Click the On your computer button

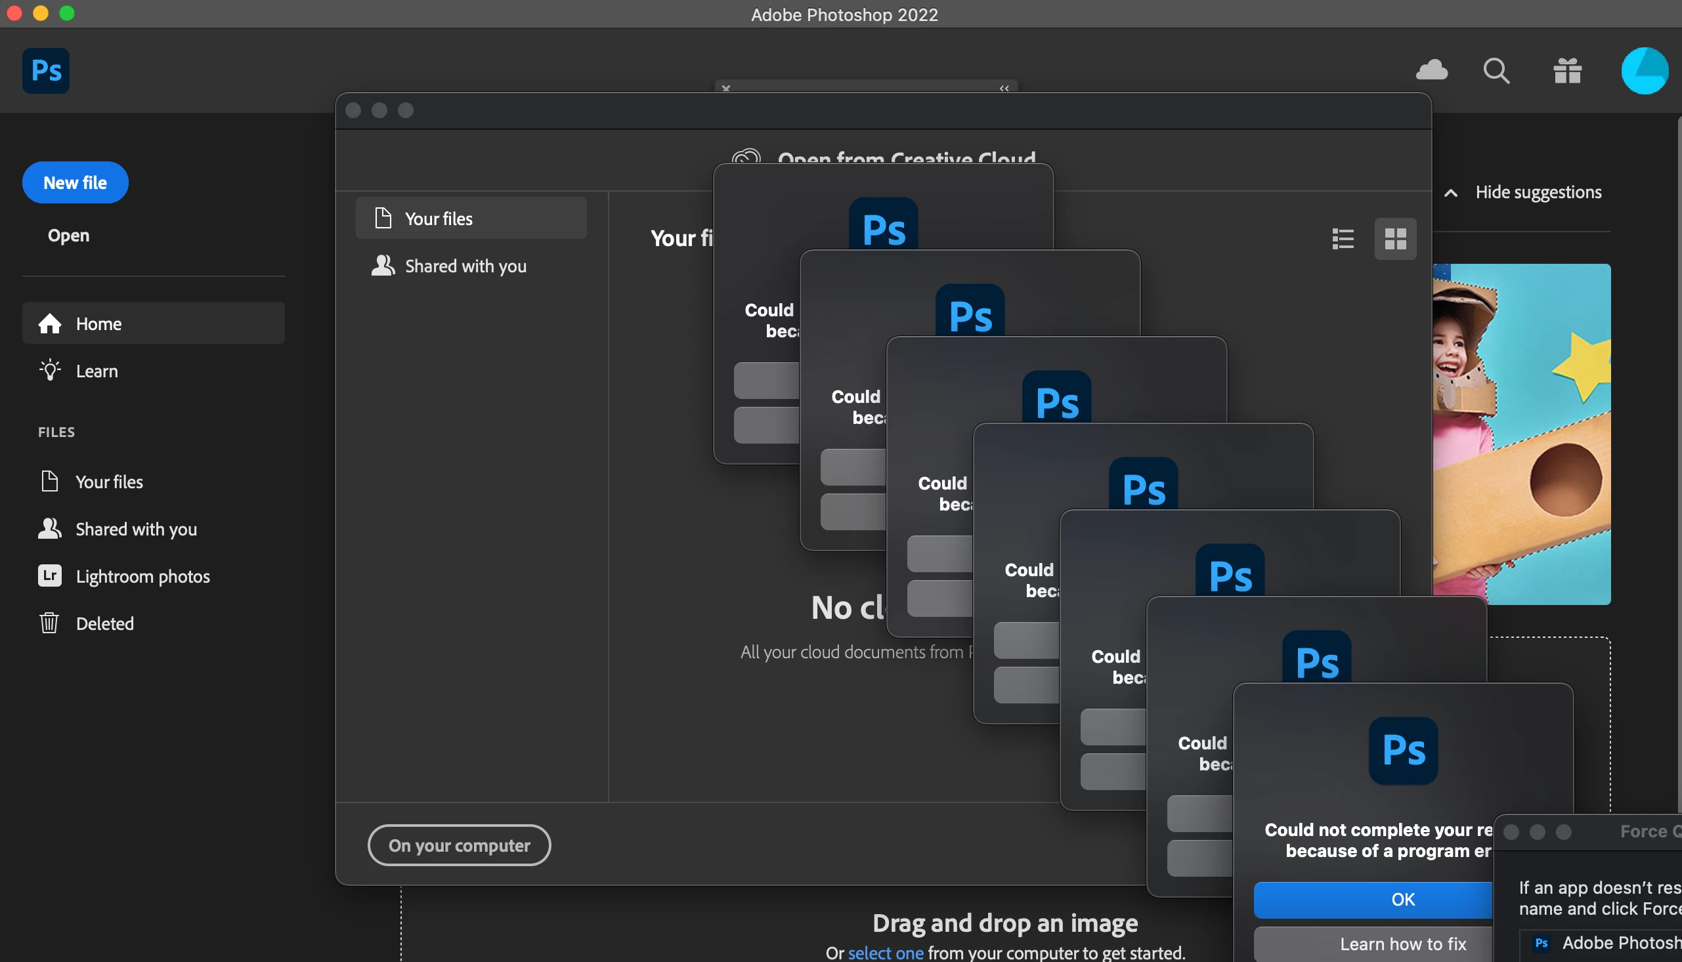click(x=459, y=845)
